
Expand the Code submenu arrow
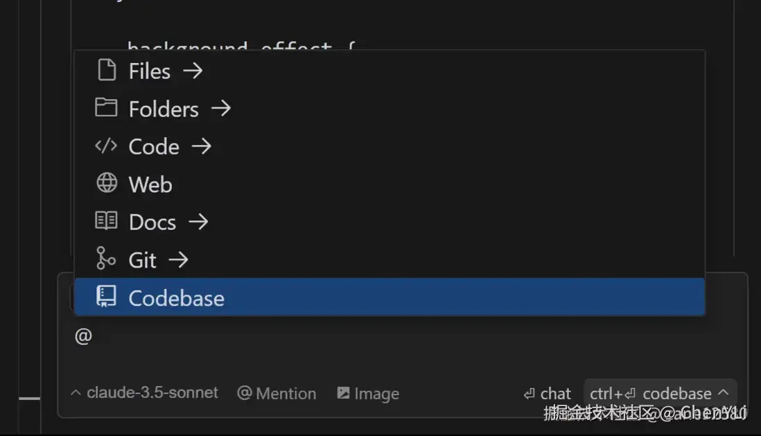point(202,146)
